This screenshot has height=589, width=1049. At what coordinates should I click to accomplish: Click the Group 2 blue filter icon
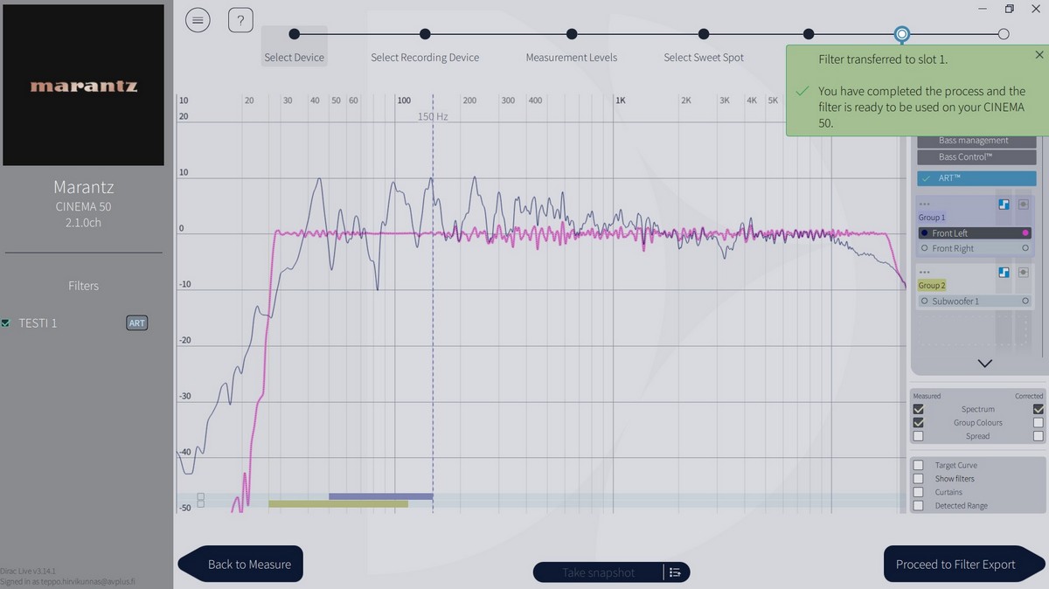click(1004, 273)
